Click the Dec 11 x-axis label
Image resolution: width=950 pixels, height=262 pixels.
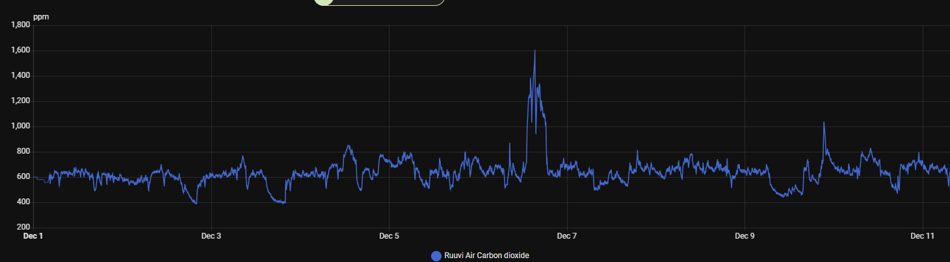click(922, 236)
